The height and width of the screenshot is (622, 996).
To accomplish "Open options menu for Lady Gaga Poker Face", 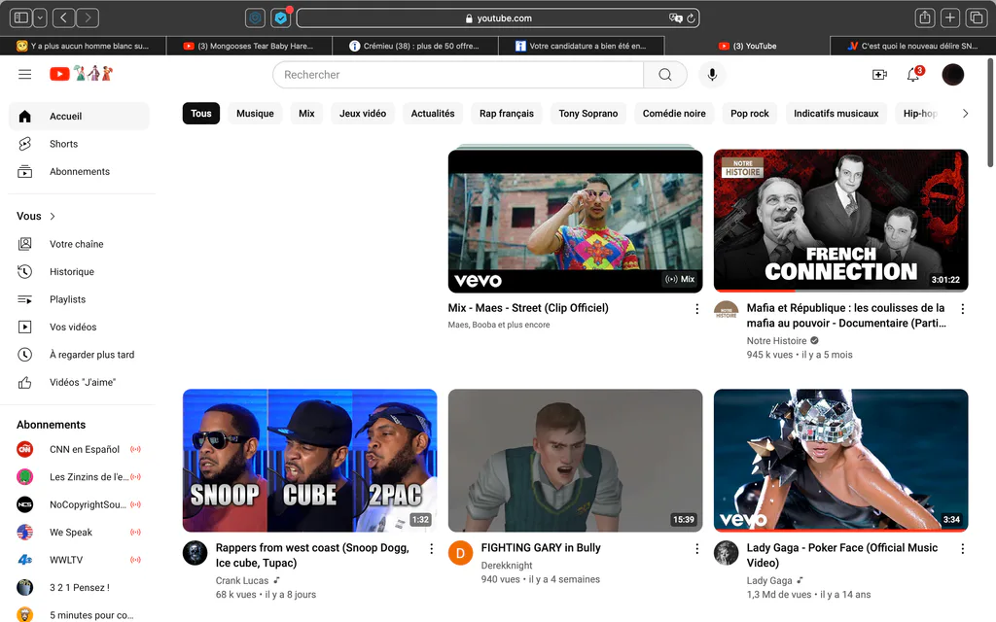I will tap(962, 549).
